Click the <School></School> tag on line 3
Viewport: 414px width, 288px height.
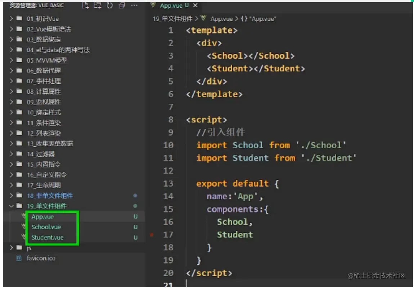pyautogui.click(x=251, y=56)
